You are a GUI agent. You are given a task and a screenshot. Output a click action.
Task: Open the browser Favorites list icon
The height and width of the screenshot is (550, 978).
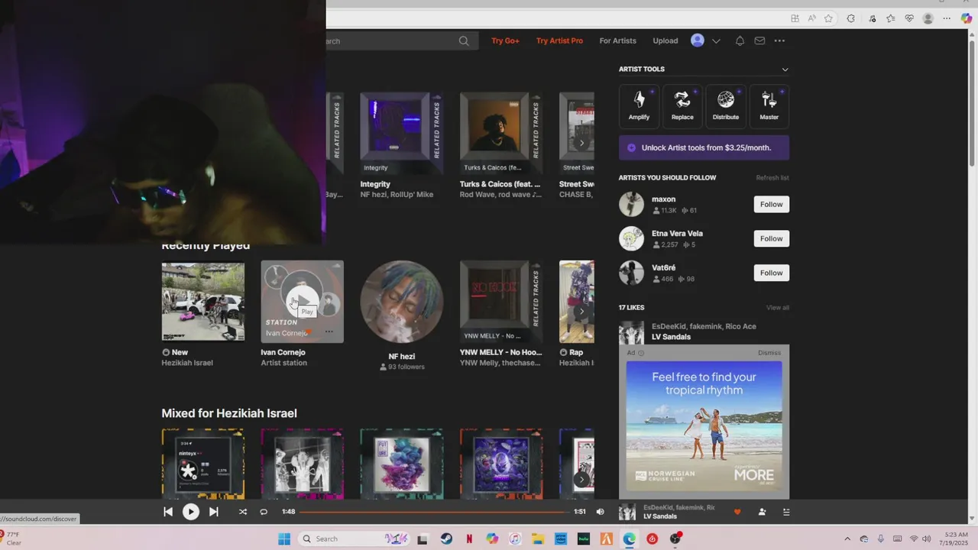point(890,18)
